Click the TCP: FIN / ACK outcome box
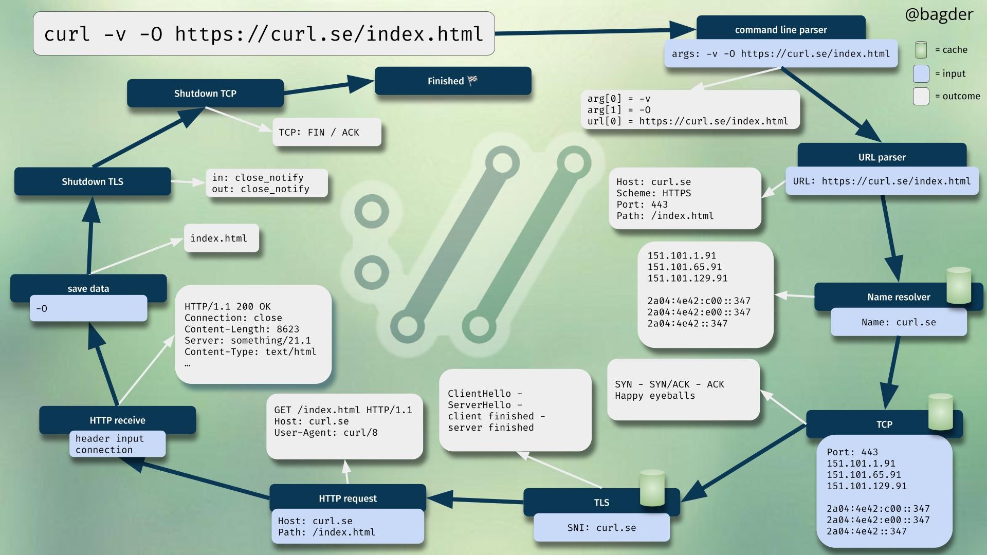The height and width of the screenshot is (555, 987). point(326,132)
